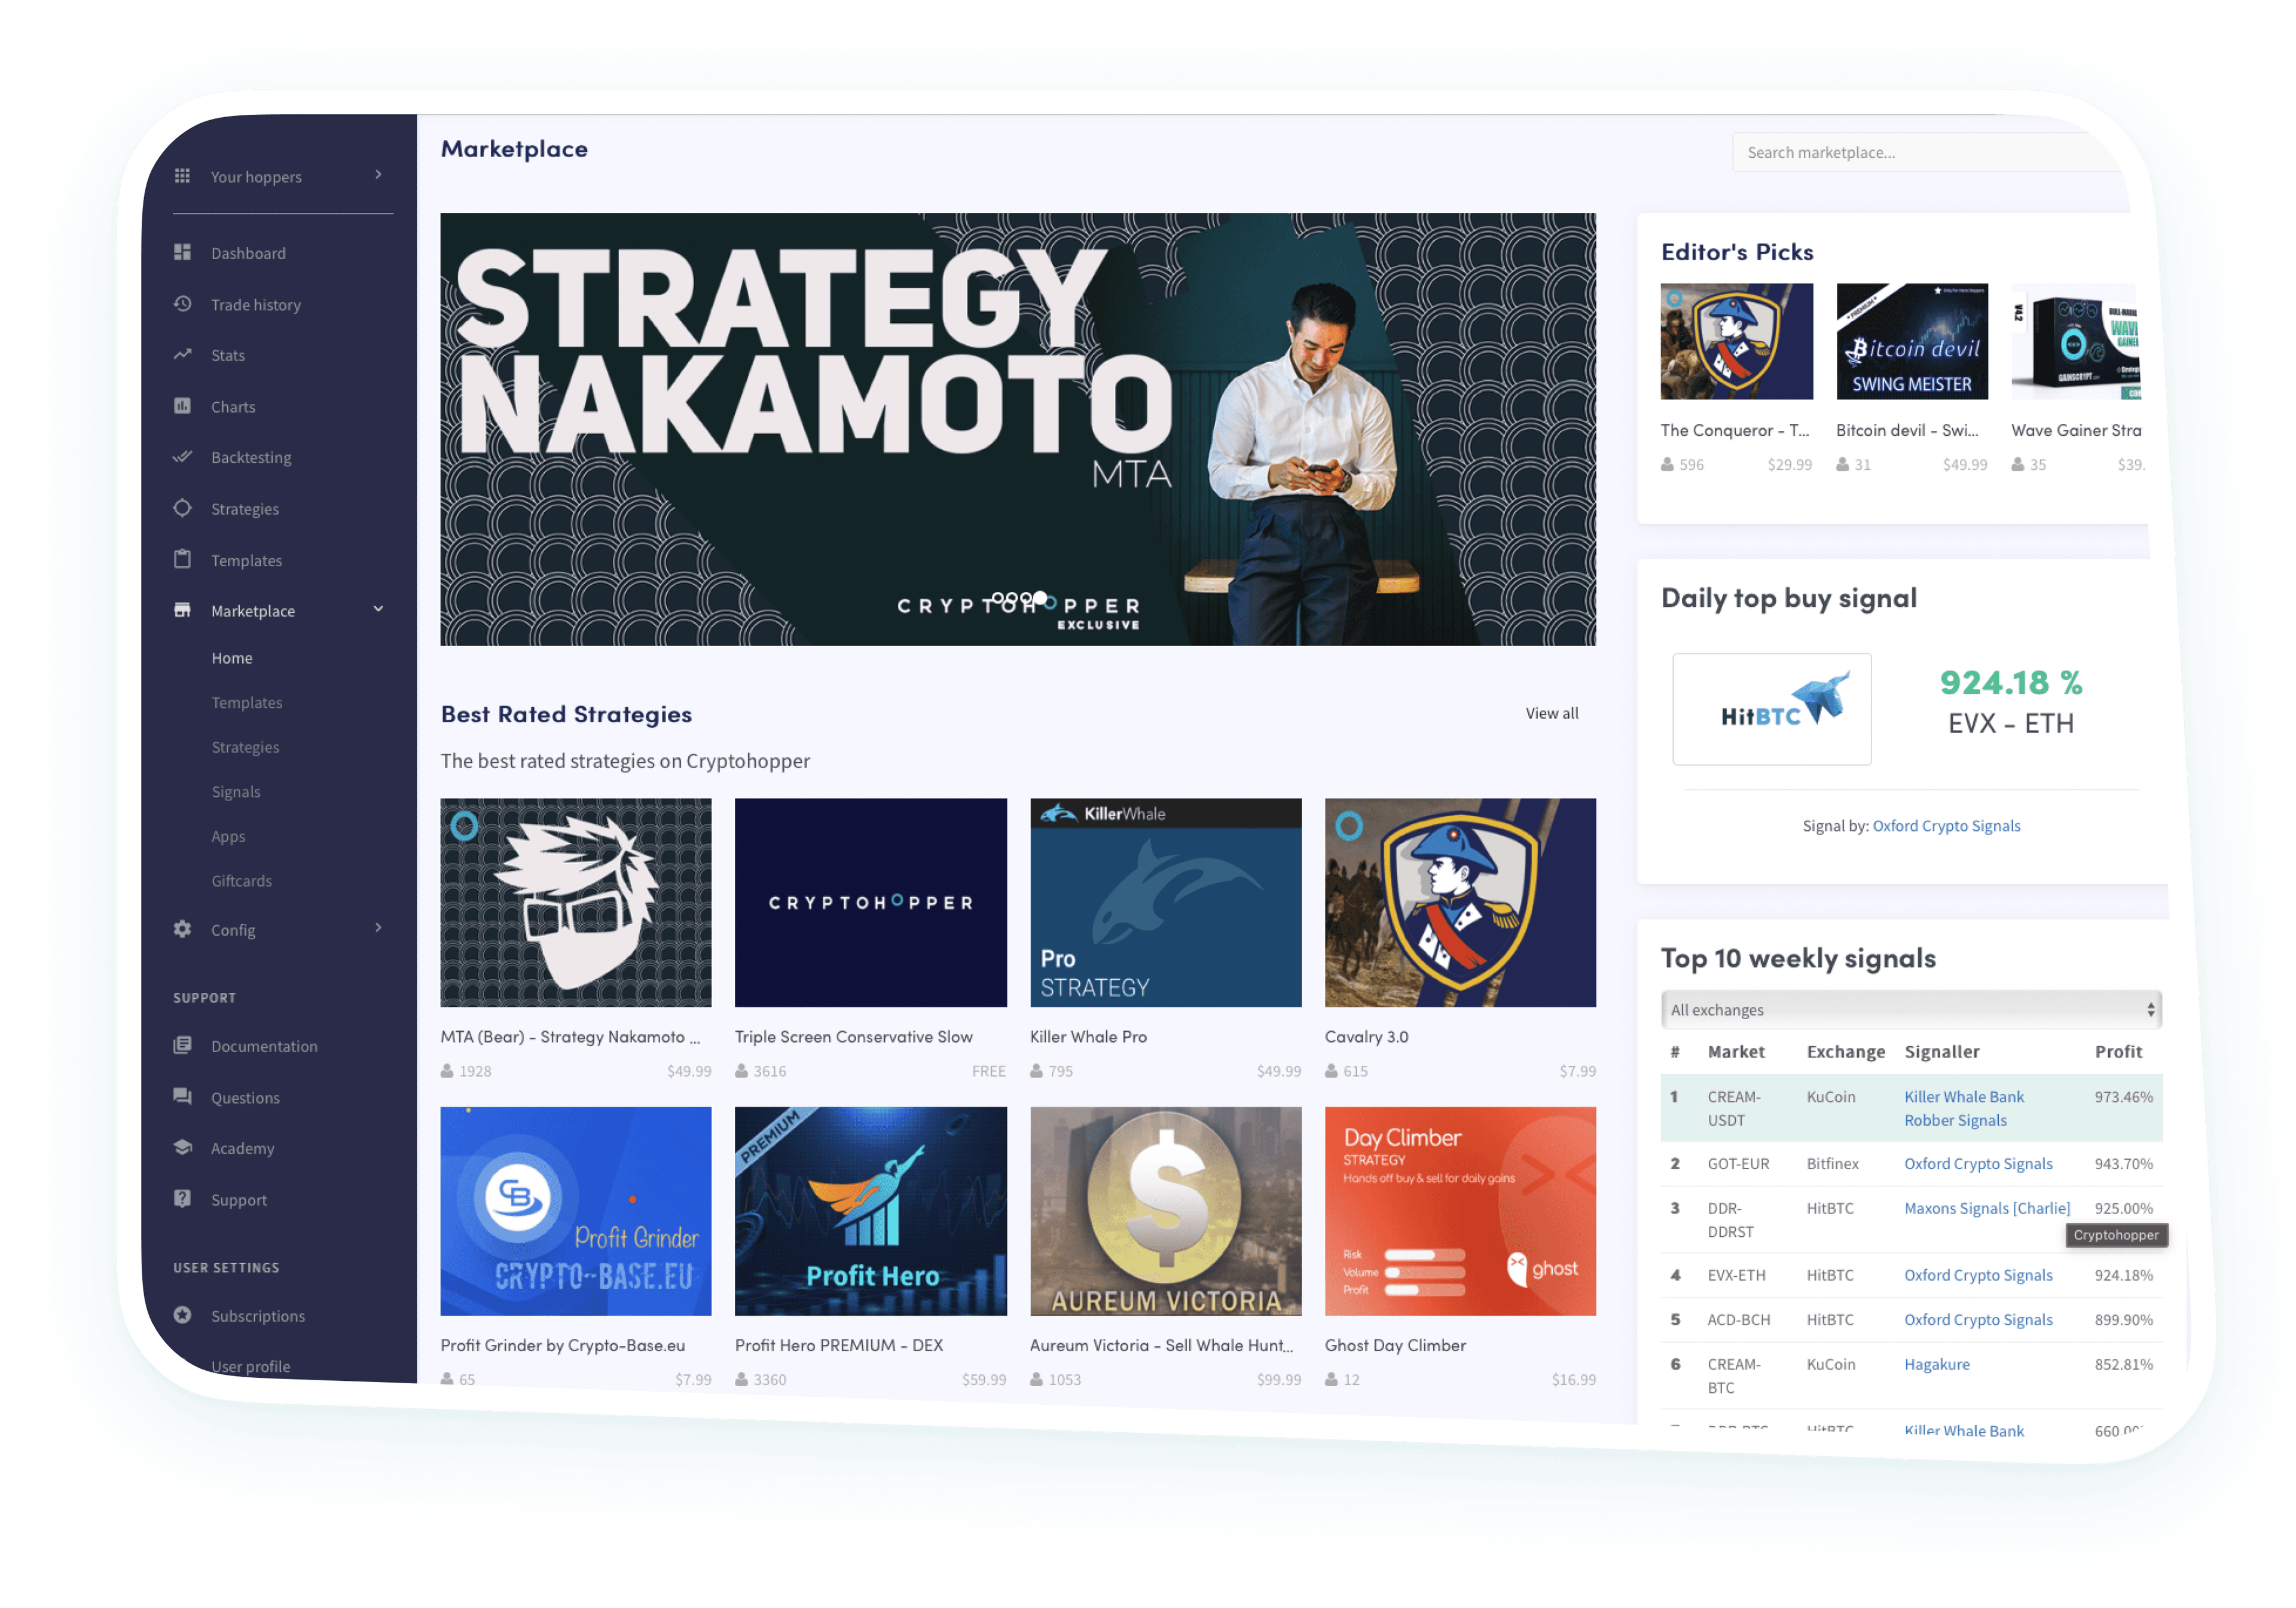Open Oxford Crypto Signals link in GOT-EUR row

point(1978,1164)
